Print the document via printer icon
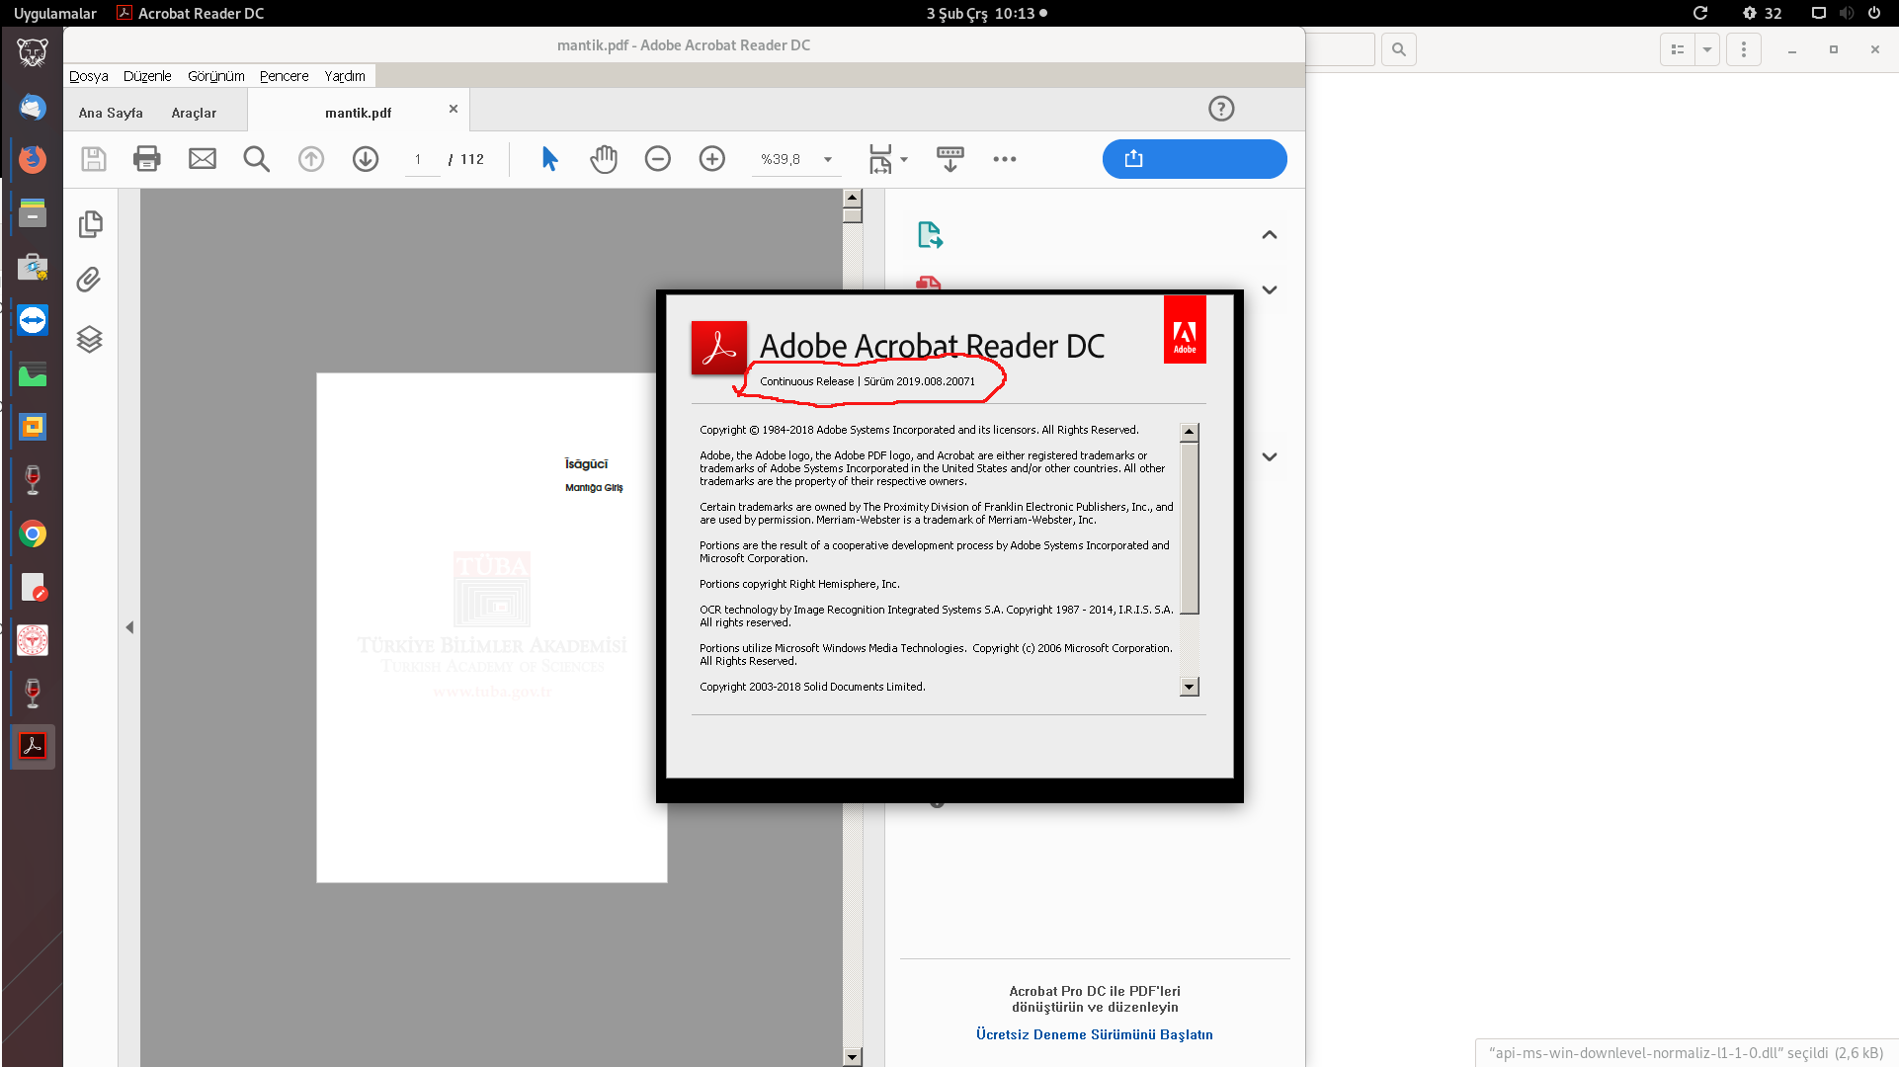 pos(147,159)
